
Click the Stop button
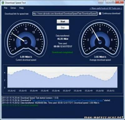63,28
